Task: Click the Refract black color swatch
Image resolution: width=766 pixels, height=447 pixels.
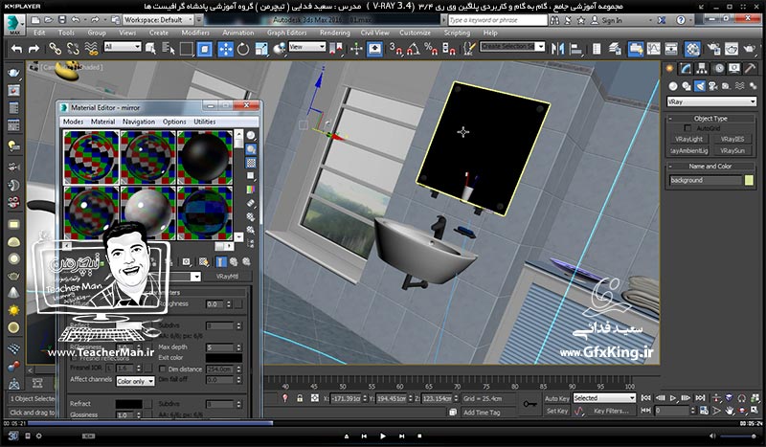Action: coord(128,404)
